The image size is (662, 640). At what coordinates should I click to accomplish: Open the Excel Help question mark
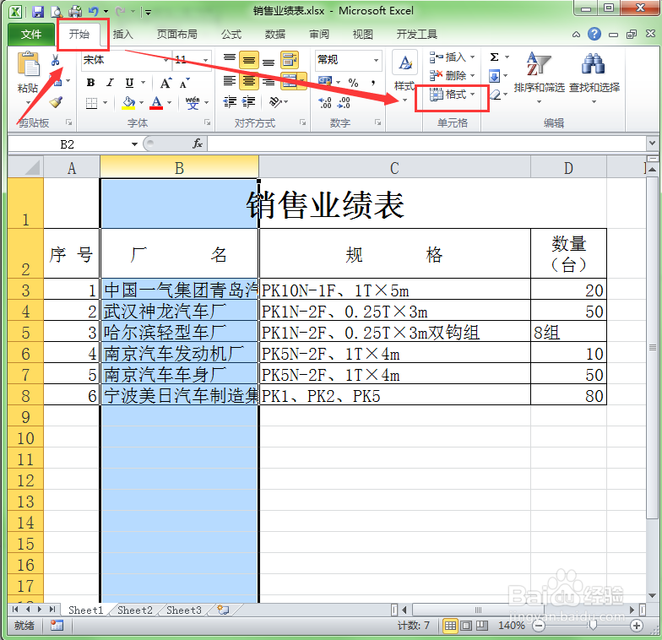click(594, 34)
